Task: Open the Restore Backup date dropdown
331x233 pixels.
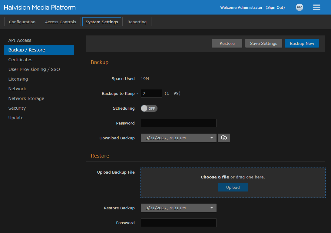Action: click(x=178, y=208)
